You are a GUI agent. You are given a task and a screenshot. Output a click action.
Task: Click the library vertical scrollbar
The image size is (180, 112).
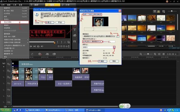[178, 22]
